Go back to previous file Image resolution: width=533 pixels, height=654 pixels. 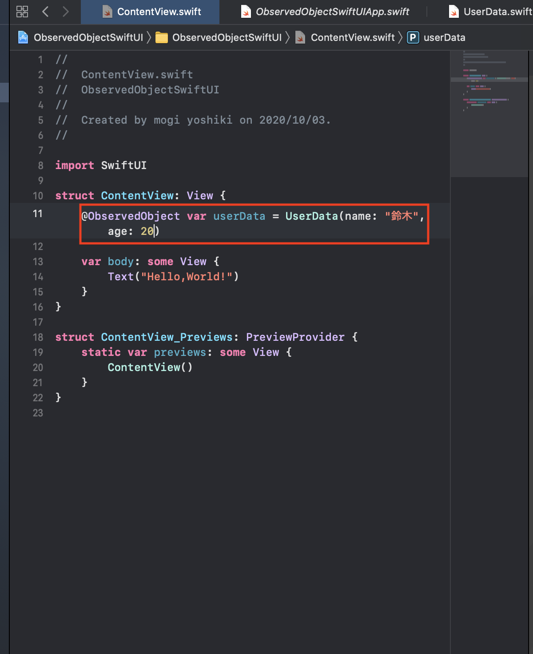click(45, 12)
